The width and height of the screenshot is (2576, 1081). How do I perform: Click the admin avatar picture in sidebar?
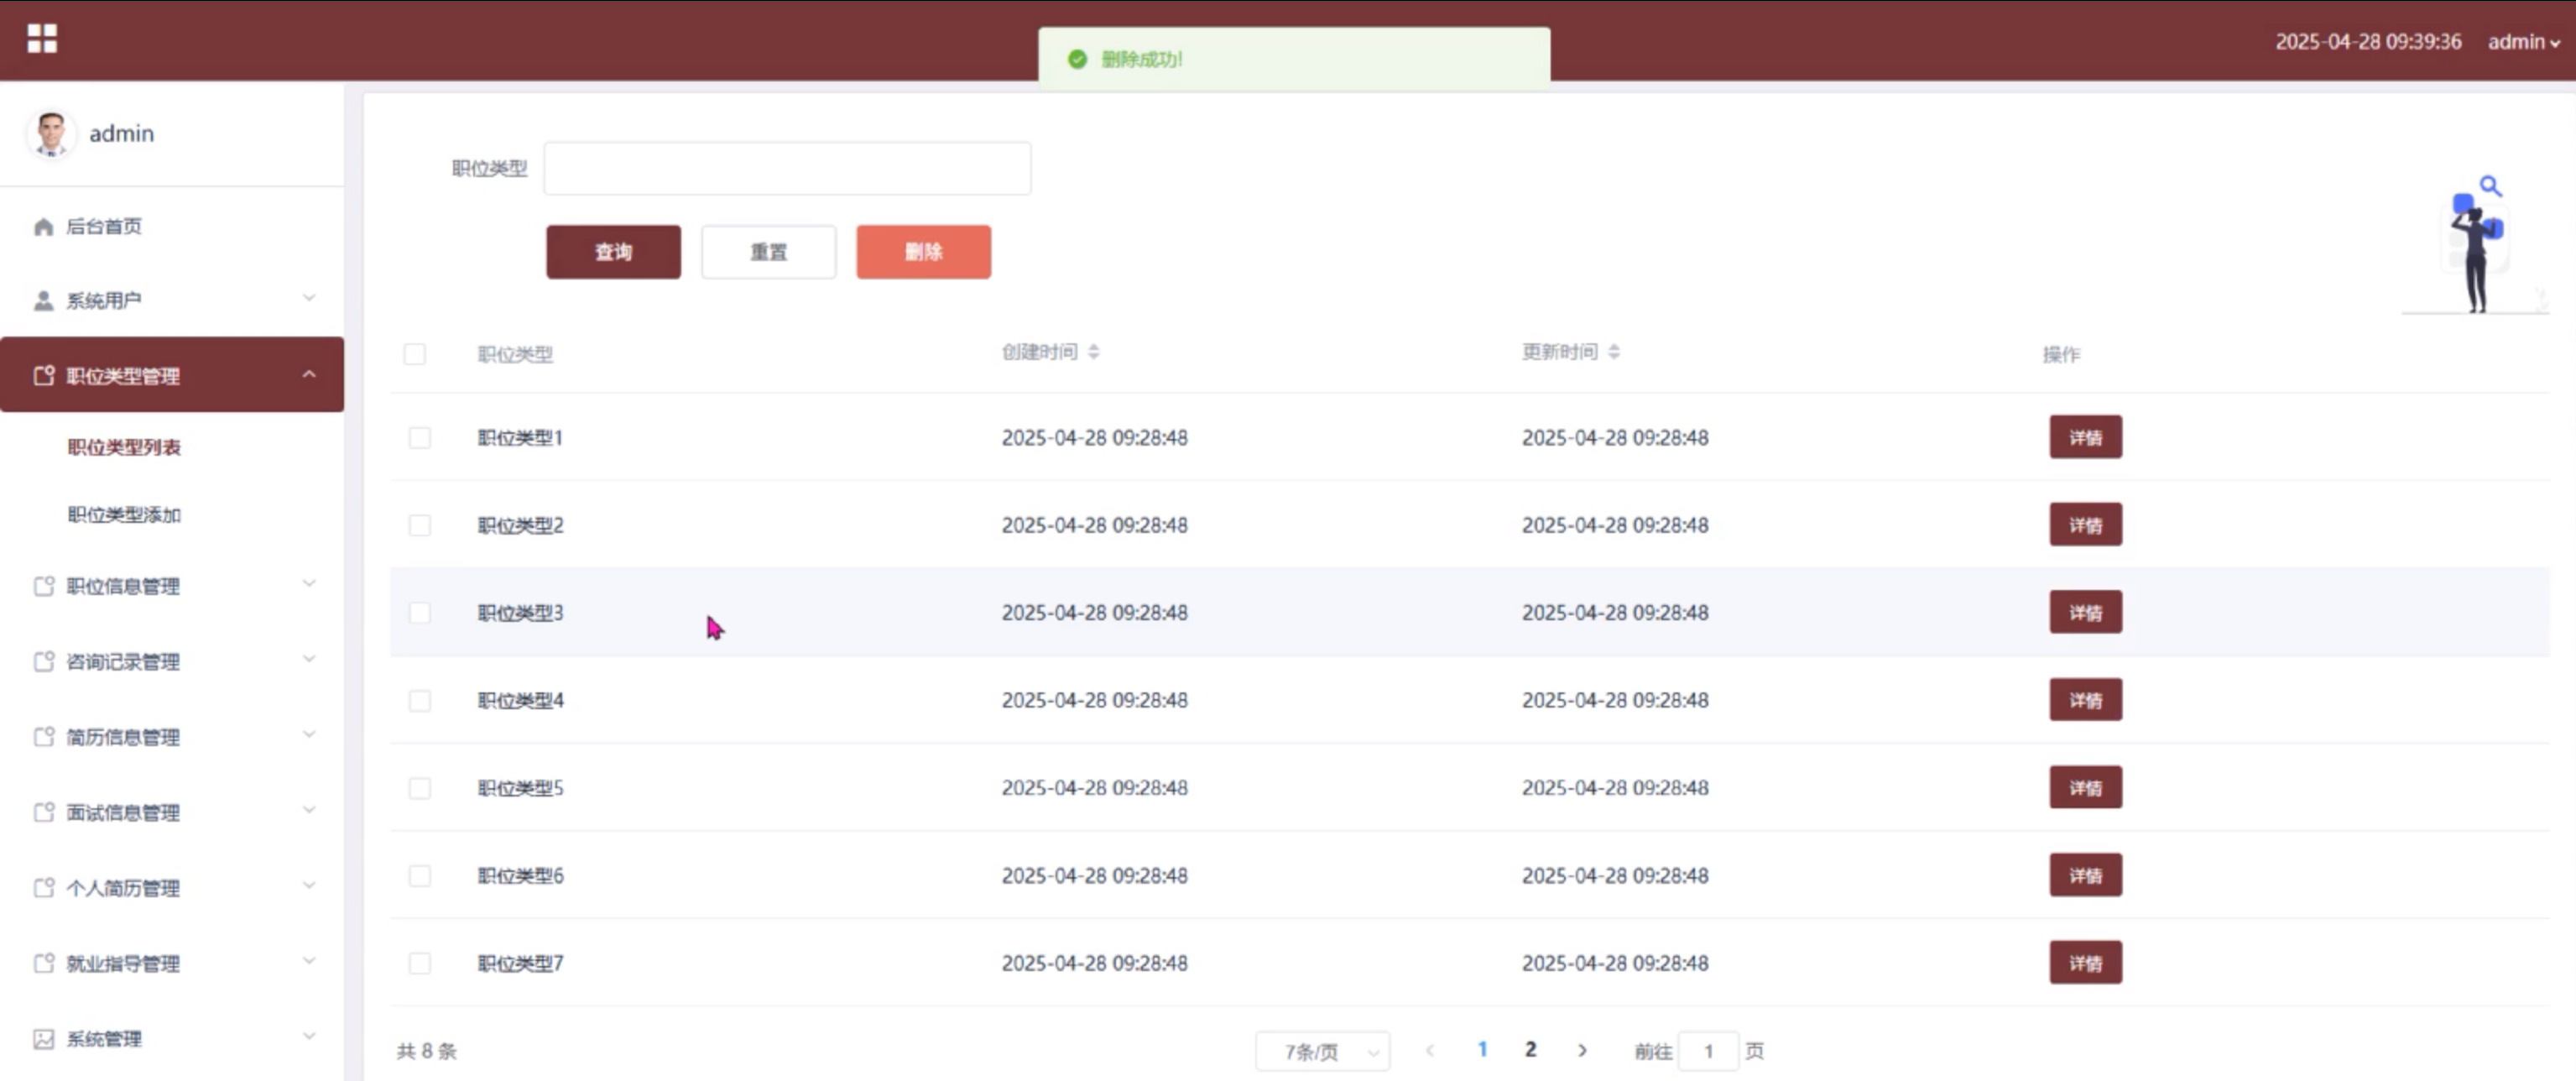[50, 133]
